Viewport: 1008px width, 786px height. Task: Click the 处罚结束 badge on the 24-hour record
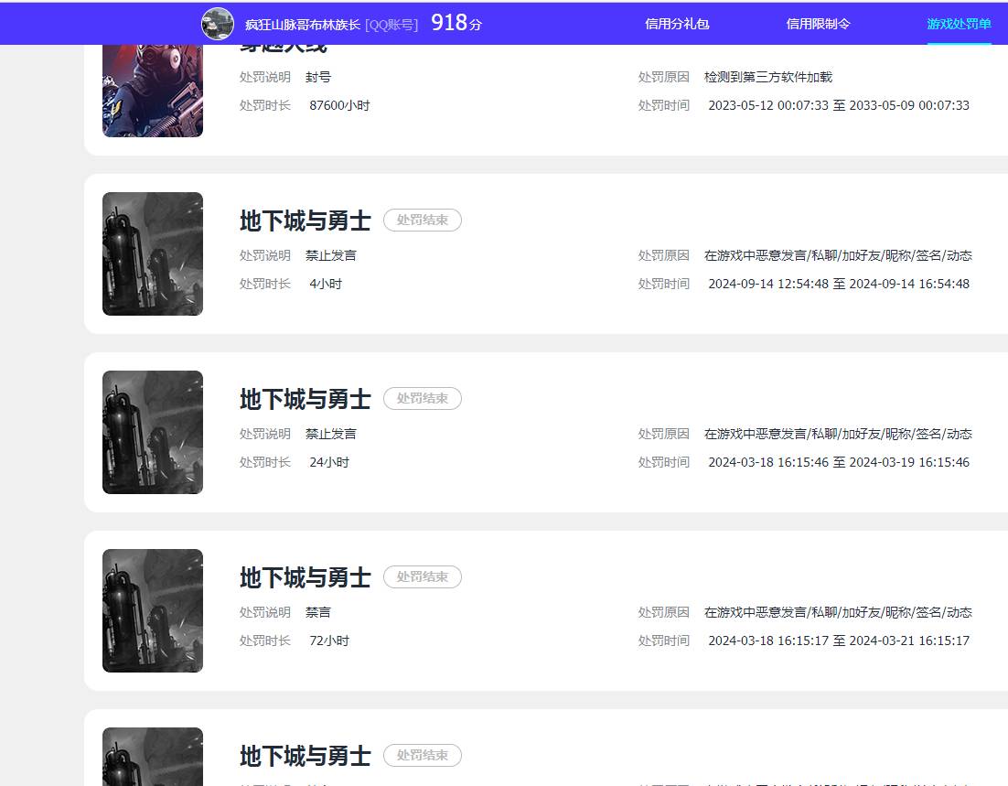pyautogui.click(x=422, y=398)
